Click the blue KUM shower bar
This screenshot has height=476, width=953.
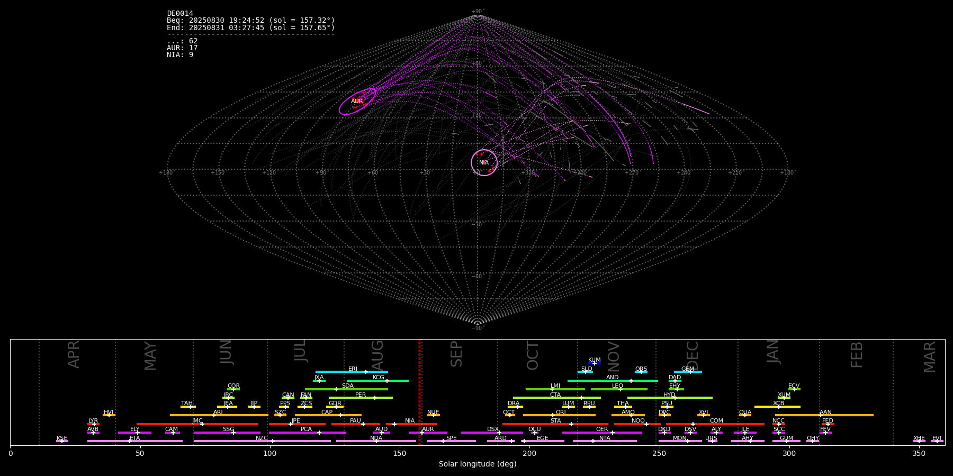pos(595,363)
